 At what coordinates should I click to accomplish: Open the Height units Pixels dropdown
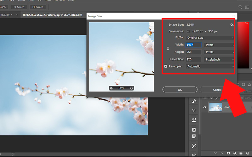(219, 52)
